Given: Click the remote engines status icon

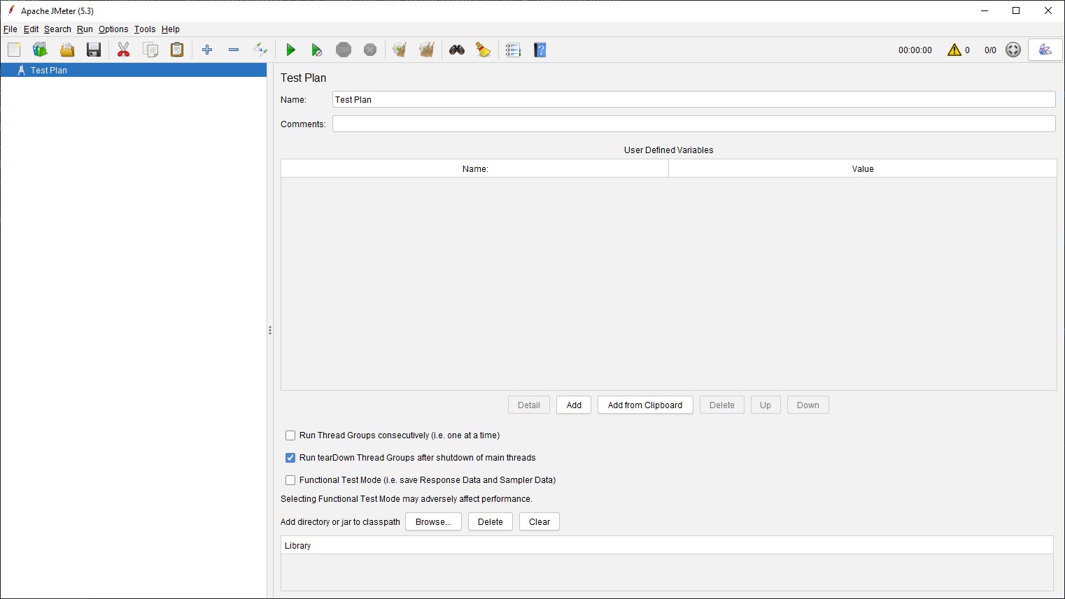Looking at the screenshot, I should click(1013, 50).
